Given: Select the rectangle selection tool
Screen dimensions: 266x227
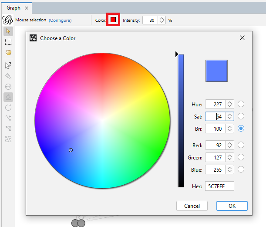Looking at the screenshot, I should 8,42.
